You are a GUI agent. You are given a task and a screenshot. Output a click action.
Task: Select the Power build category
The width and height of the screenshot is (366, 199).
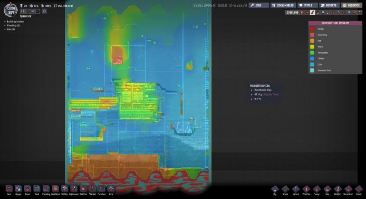point(28,189)
